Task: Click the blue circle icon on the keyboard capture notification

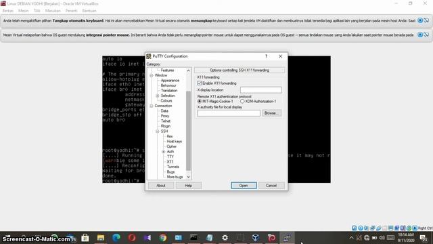Action: (420, 20)
